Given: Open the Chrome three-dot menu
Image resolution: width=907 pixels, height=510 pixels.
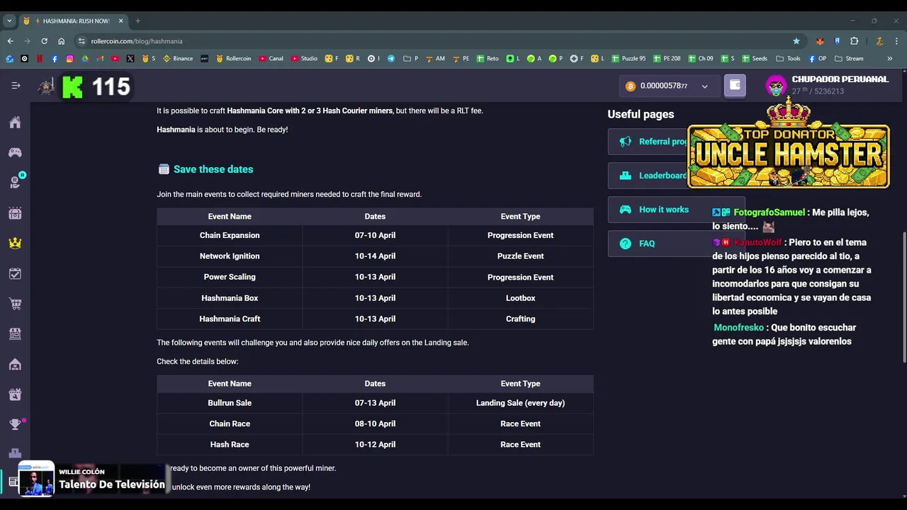Looking at the screenshot, I should click(896, 41).
